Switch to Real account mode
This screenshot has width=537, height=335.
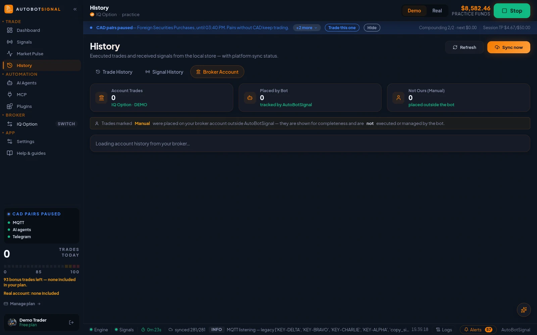click(x=437, y=11)
